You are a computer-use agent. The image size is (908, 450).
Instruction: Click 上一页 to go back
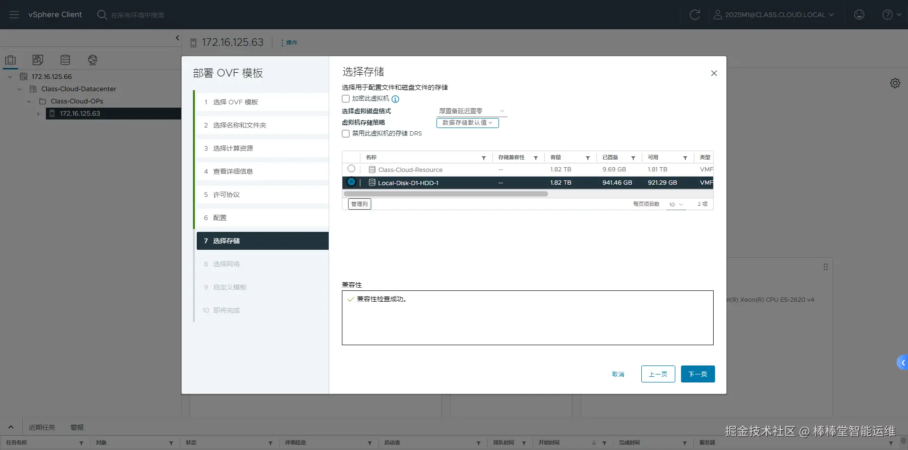point(658,374)
